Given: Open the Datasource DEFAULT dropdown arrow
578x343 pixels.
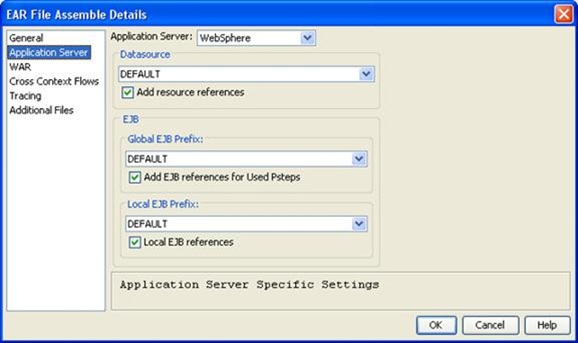Looking at the screenshot, I should (x=366, y=75).
